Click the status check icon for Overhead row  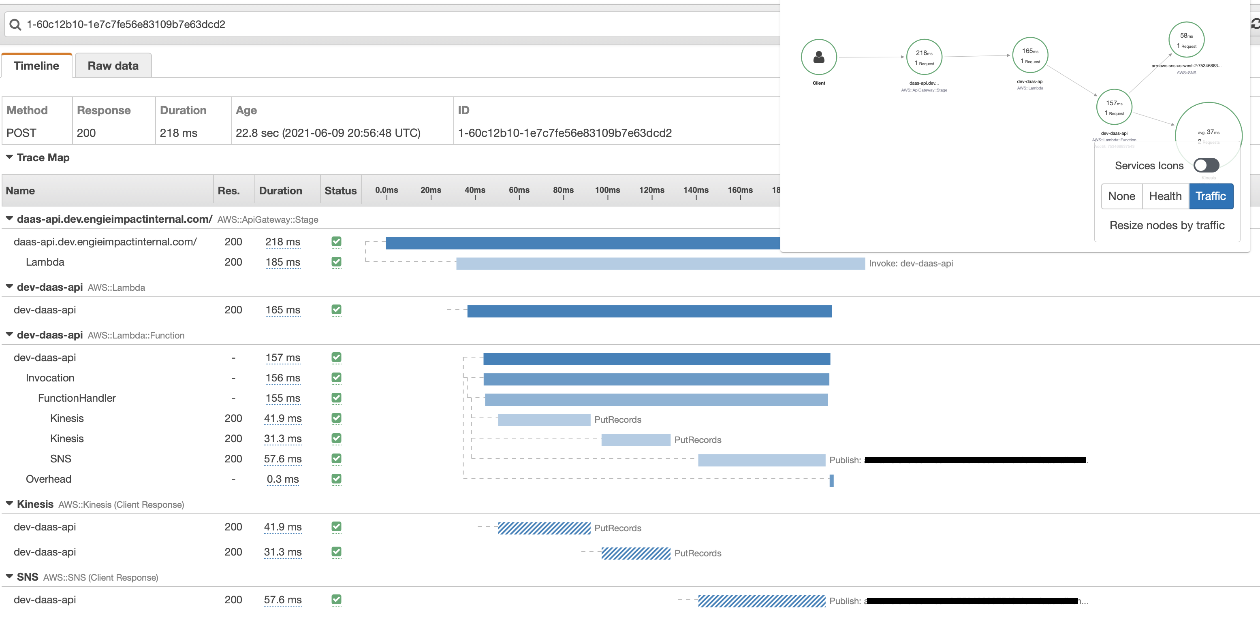tap(336, 479)
